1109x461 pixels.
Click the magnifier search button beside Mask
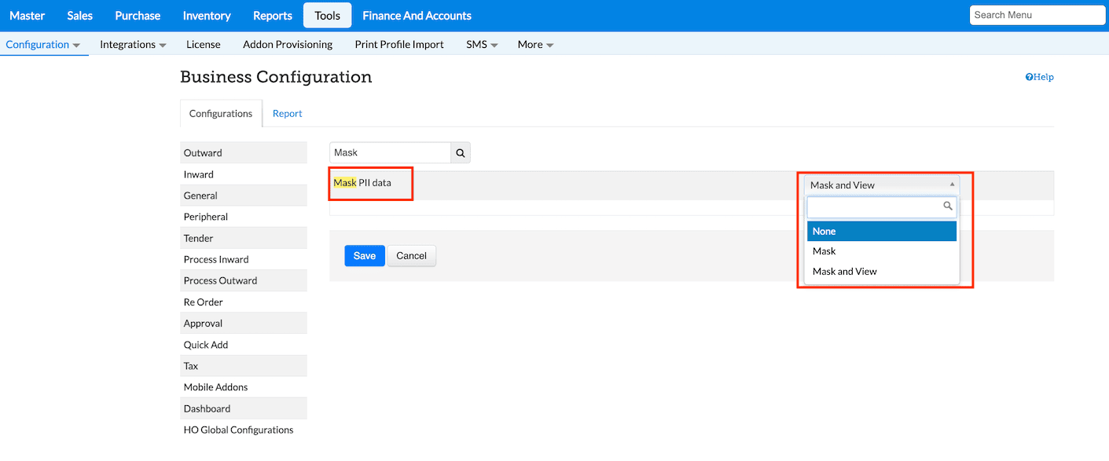(x=461, y=153)
